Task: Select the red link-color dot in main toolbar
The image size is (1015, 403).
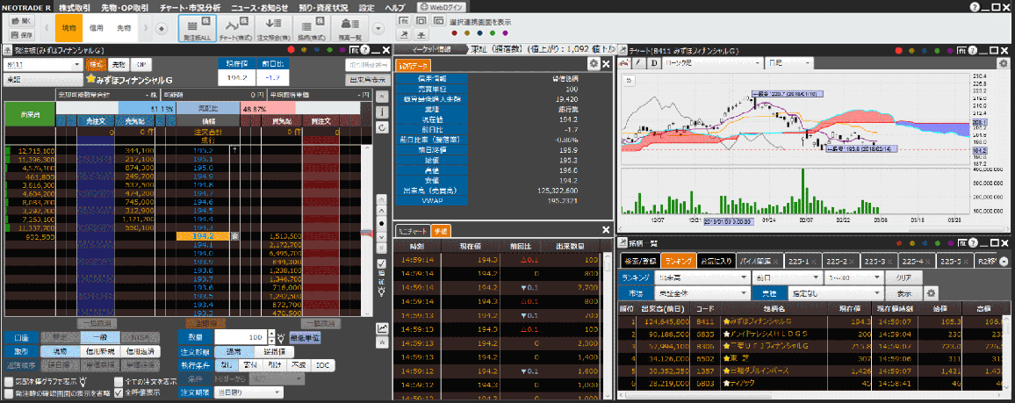Action: point(455,32)
